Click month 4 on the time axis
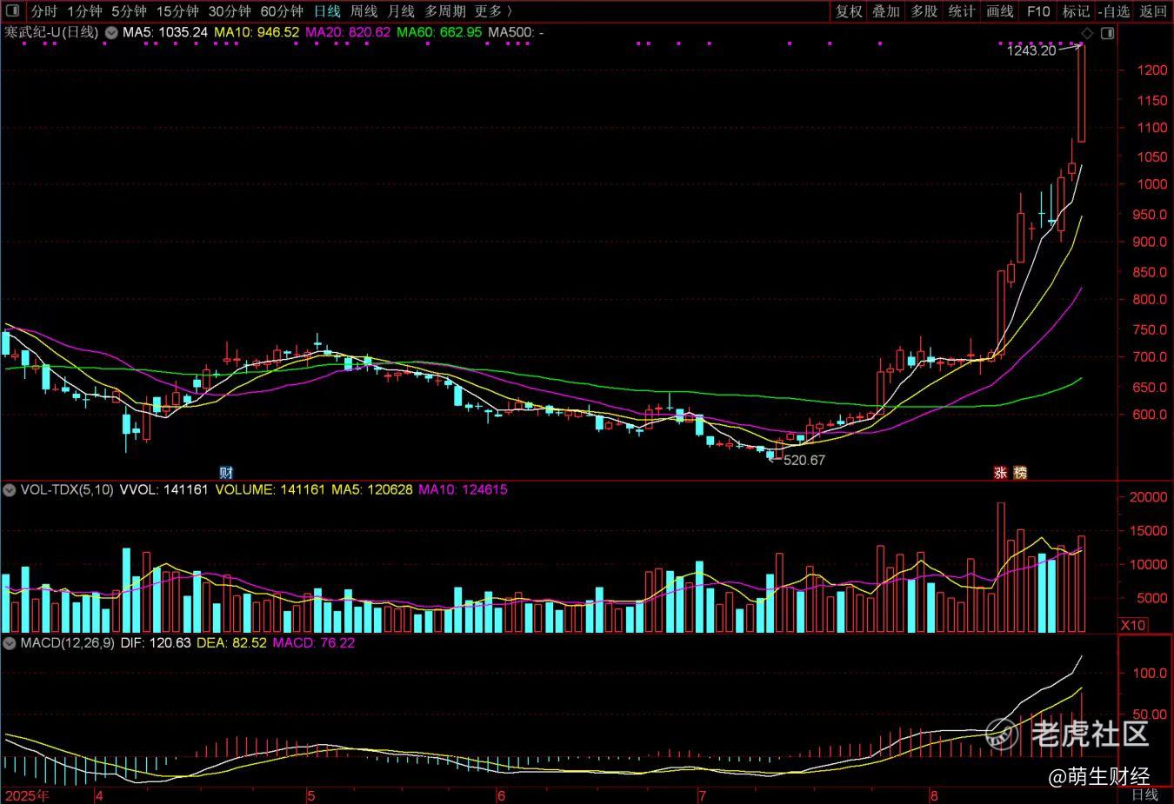The image size is (1174, 804). [99, 796]
